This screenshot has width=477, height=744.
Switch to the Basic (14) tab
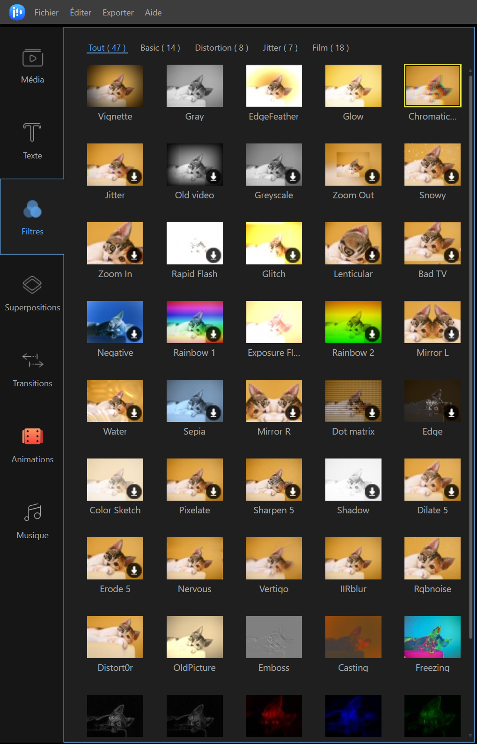point(160,48)
